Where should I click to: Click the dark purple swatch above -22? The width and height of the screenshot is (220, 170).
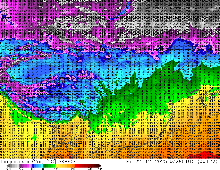click(20, 165)
